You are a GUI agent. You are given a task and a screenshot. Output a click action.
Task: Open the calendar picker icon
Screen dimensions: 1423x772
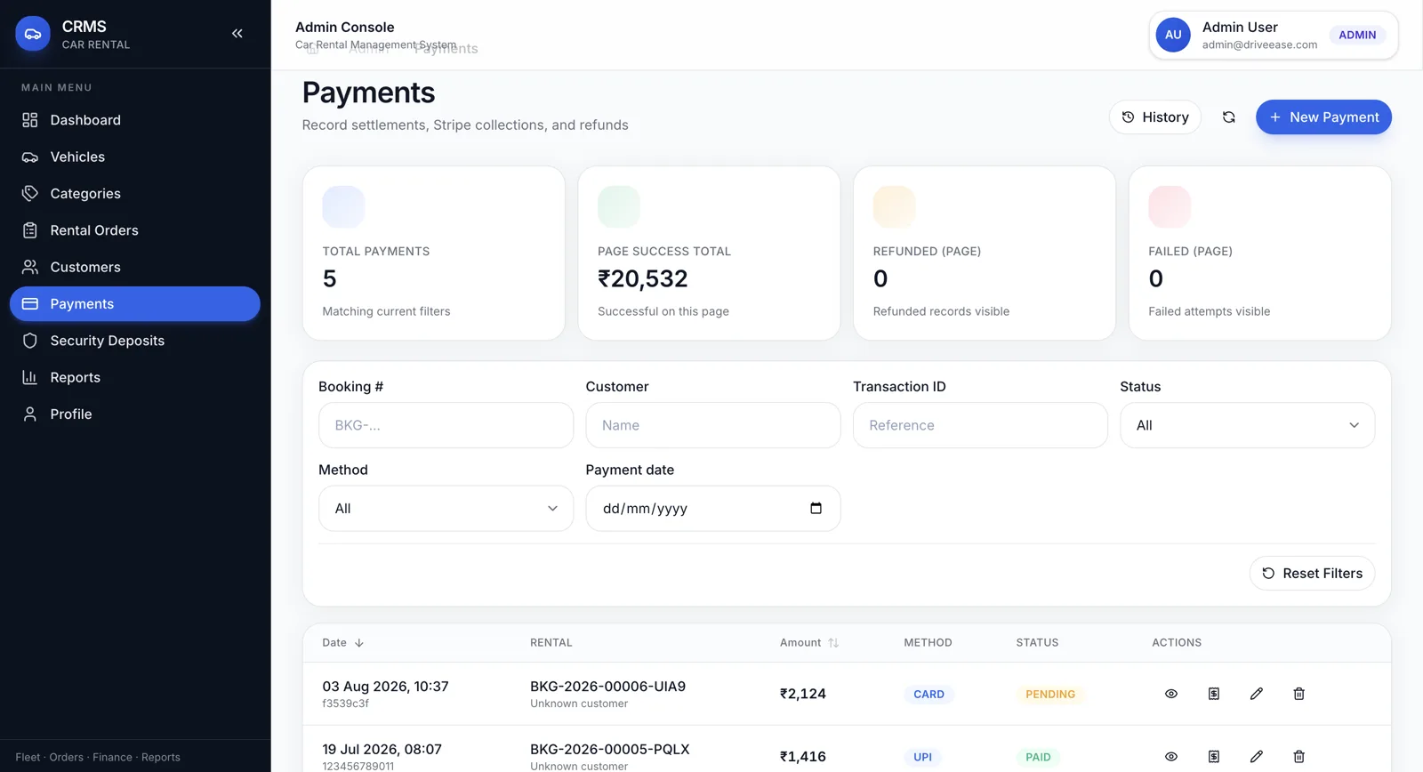[x=816, y=509]
